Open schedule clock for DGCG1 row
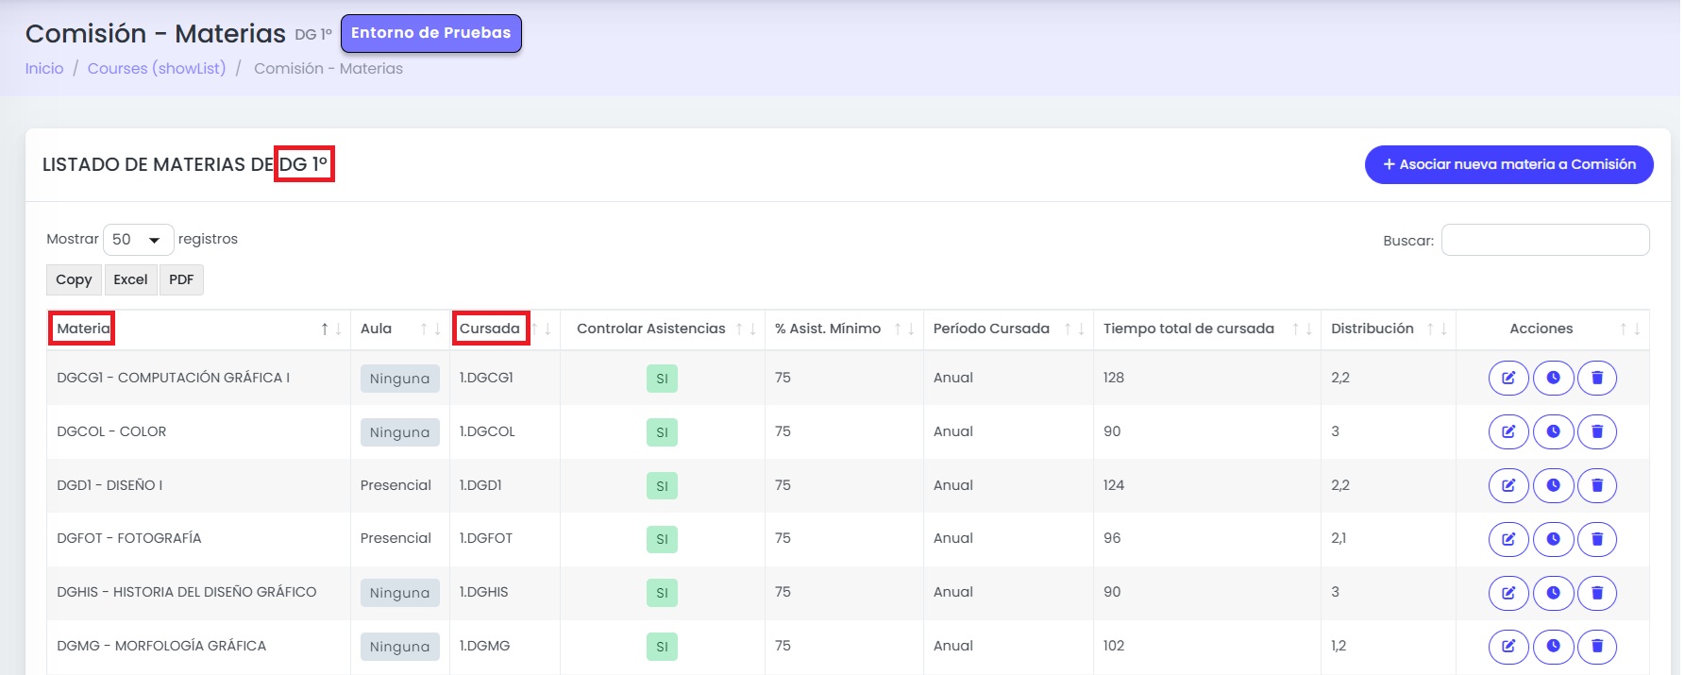 point(1553,378)
